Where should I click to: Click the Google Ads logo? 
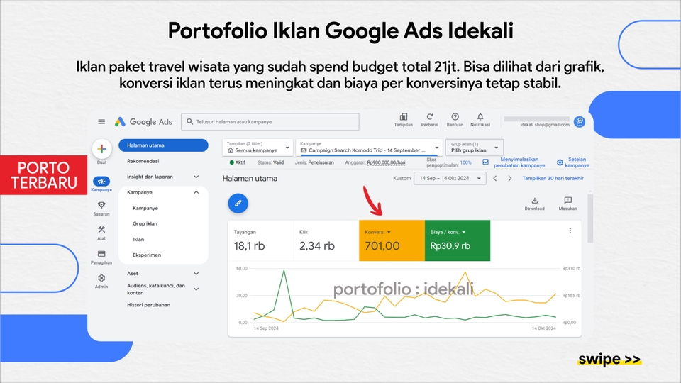[x=143, y=121]
